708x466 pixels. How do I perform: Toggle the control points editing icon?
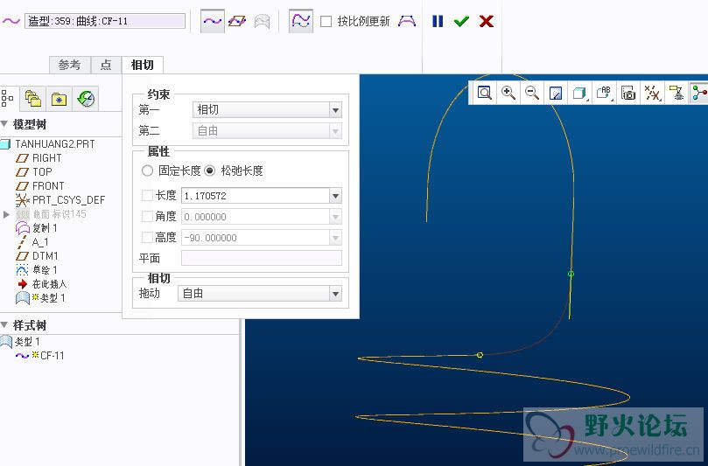point(301,21)
